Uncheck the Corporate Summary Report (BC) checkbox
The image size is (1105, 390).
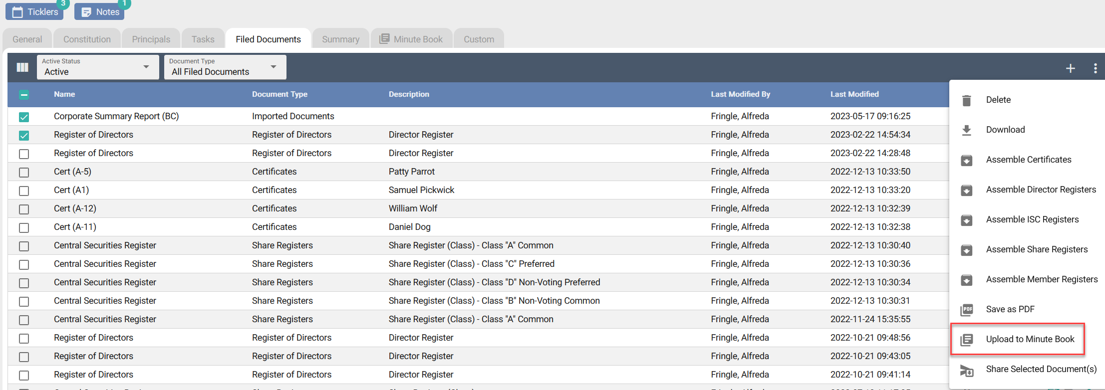24,117
